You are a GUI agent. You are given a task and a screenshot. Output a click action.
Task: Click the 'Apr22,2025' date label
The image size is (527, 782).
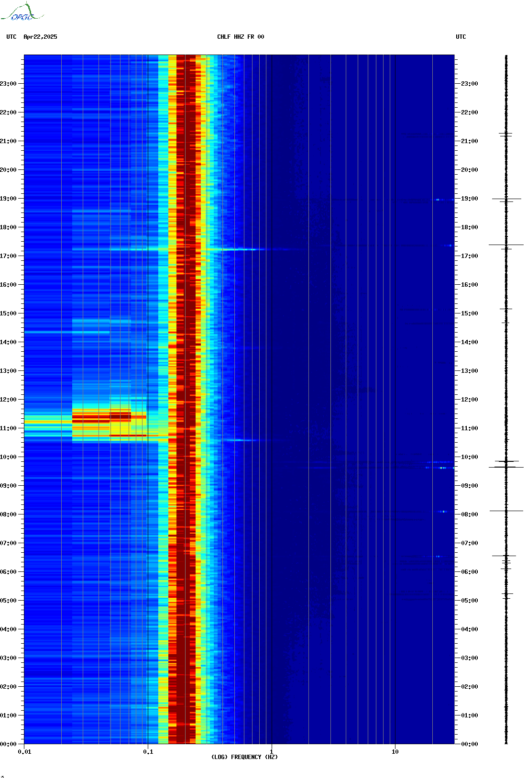pos(40,37)
